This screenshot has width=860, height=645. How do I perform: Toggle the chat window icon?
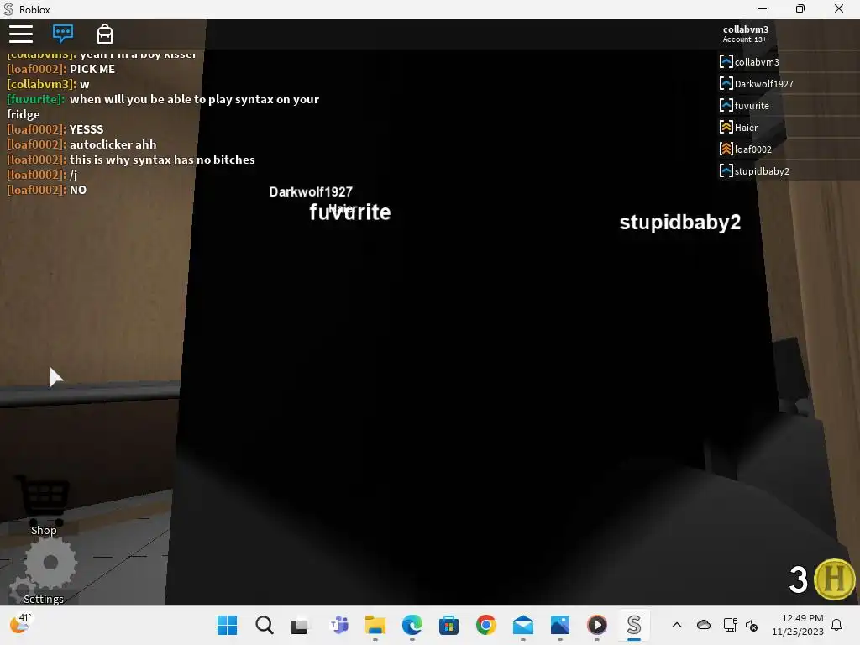(x=62, y=34)
